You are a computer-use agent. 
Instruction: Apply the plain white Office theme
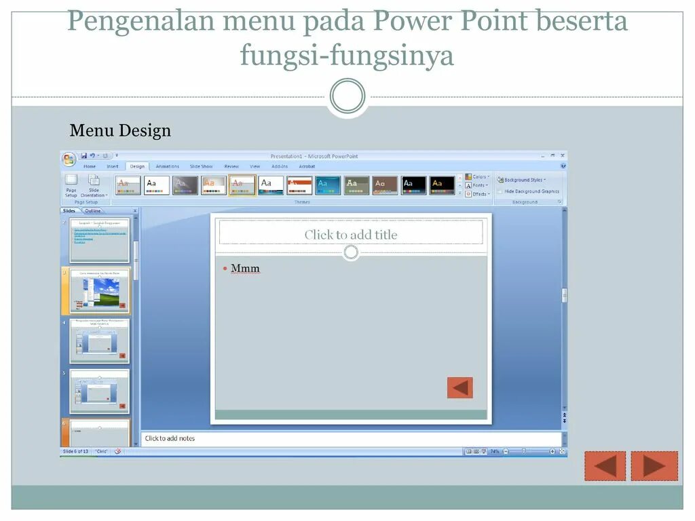tap(157, 185)
